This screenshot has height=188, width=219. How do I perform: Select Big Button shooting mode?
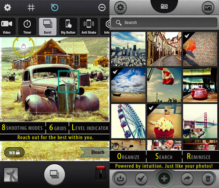pyautogui.click(x=68, y=27)
